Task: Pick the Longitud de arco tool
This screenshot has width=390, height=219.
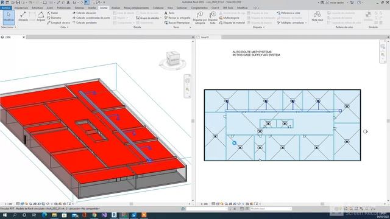Action: [58, 23]
